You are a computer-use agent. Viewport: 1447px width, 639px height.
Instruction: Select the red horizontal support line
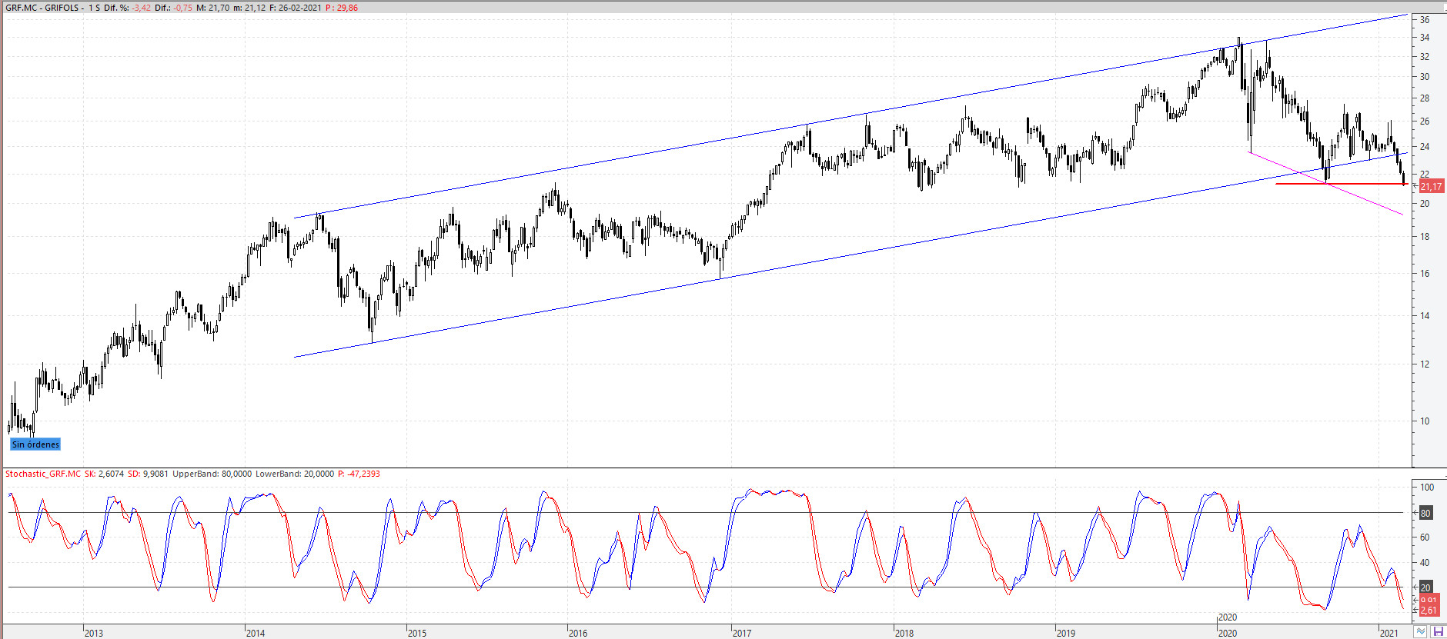pyautogui.click(x=1339, y=184)
